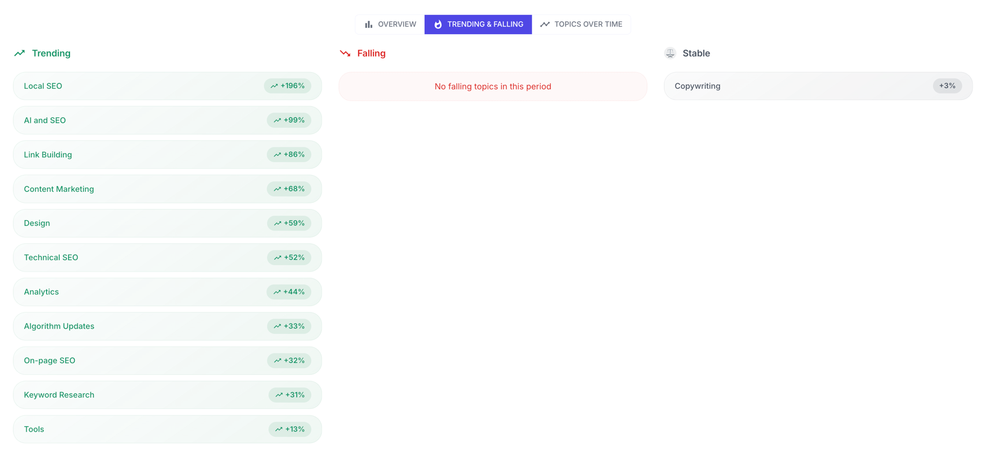
Task: Open the Local SEO topic row
Action: tap(168, 86)
